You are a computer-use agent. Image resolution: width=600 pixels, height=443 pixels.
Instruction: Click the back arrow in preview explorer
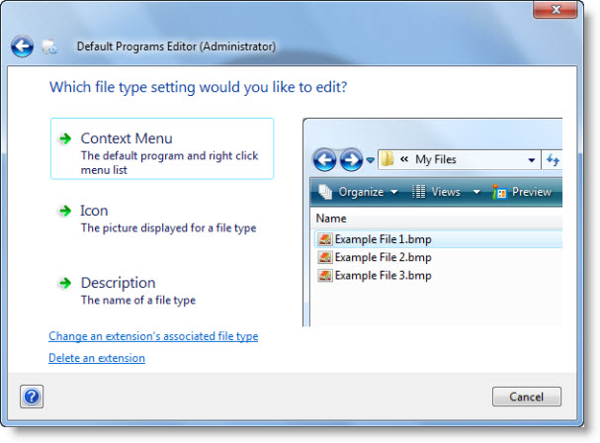tap(325, 159)
